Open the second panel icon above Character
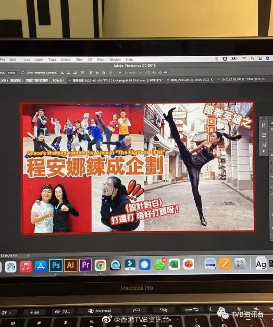Viewport: 273px width, 327px height. [264, 135]
